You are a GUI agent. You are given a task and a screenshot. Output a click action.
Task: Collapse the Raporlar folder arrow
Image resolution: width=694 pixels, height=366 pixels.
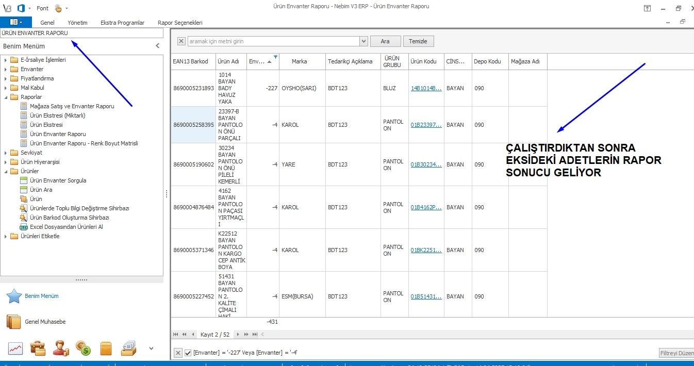(5, 97)
